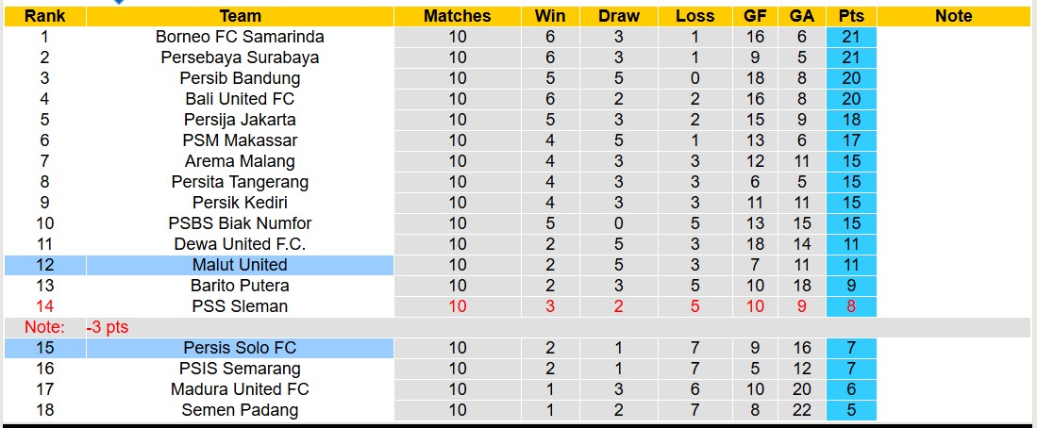Select Persib Bandung in the standings

coord(240,78)
